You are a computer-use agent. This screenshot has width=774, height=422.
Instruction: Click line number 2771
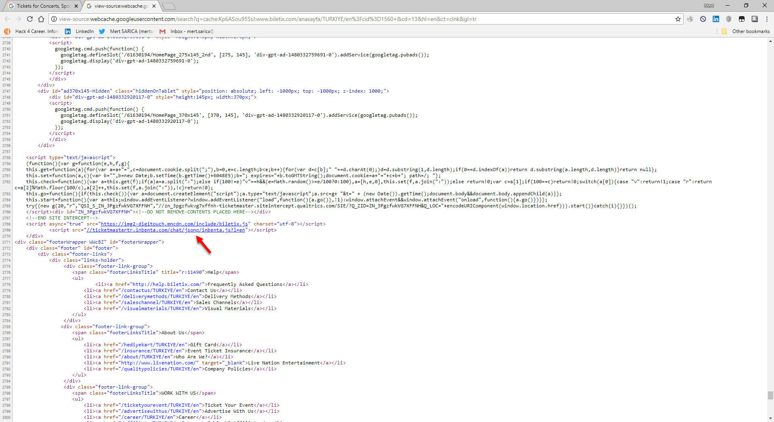pyautogui.click(x=6, y=242)
